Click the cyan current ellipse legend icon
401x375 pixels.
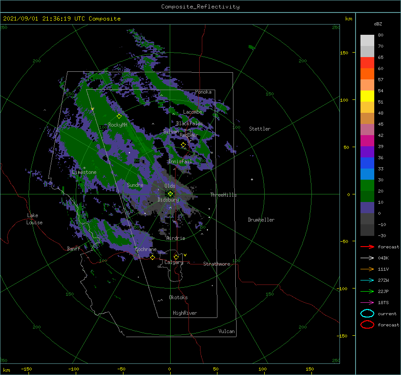click(x=367, y=313)
